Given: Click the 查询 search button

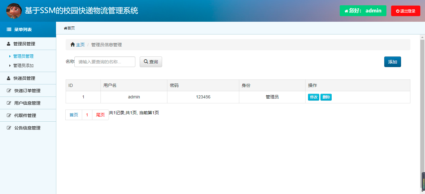Looking at the screenshot, I should click(x=151, y=62).
